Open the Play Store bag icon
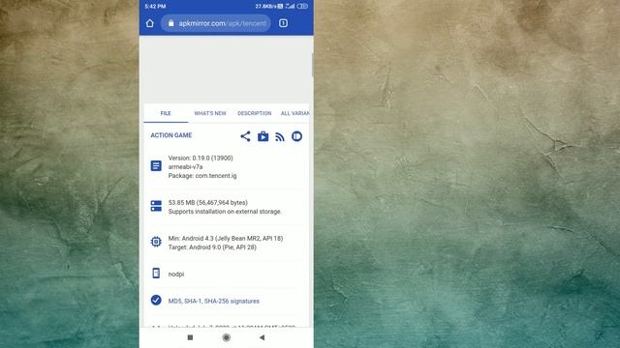The width and height of the screenshot is (620, 348). click(263, 136)
